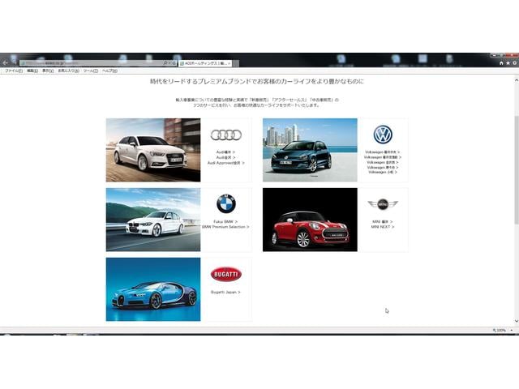The height and width of the screenshot is (389, 519).
Task: Open the first Volkswagen dealer link
Action: (383, 152)
